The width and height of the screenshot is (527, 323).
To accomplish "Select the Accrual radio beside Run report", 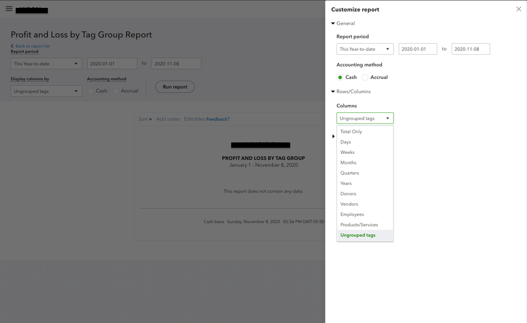I will tap(116, 91).
